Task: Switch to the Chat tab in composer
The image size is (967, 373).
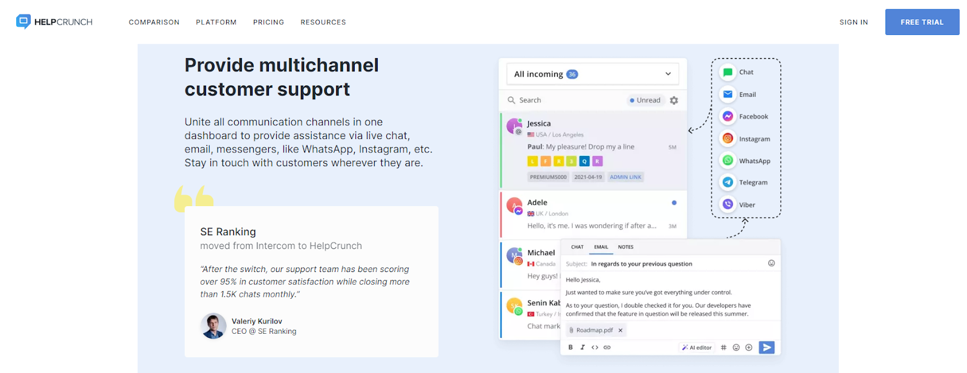Action: (x=577, y=247)
